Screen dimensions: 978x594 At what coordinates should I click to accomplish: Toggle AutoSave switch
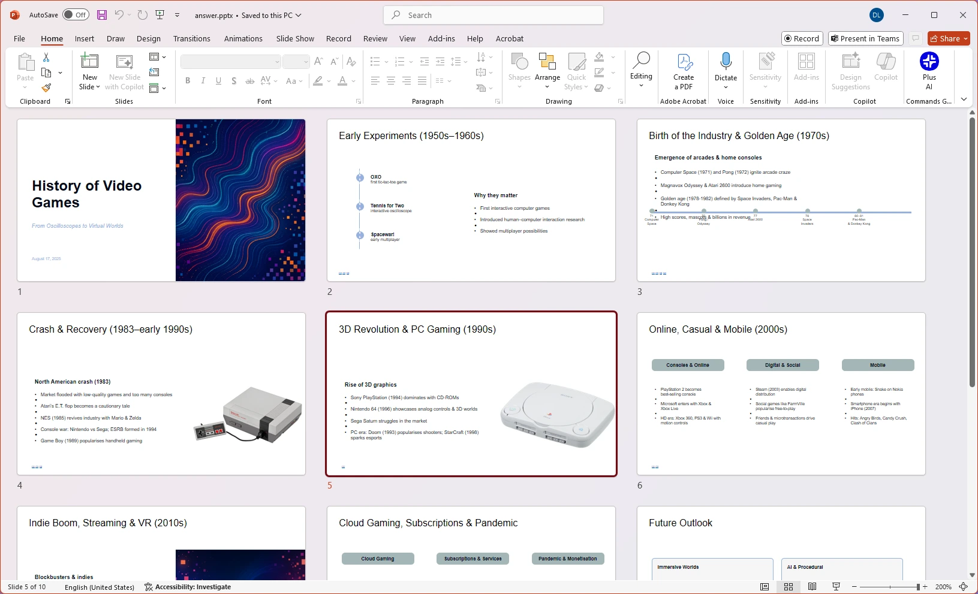76,15
